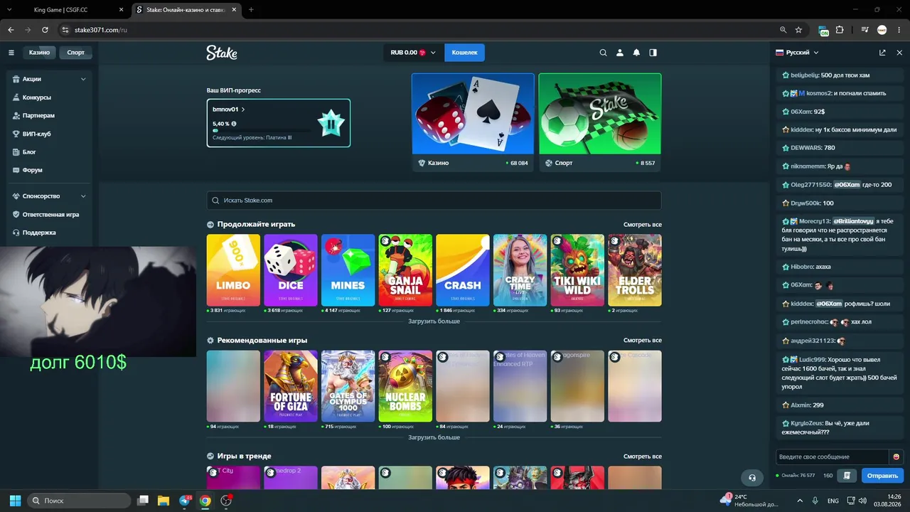910x512 pixels.
Task: Click the info icon next to 5,40 %
Action: click(x=234, y=124)
